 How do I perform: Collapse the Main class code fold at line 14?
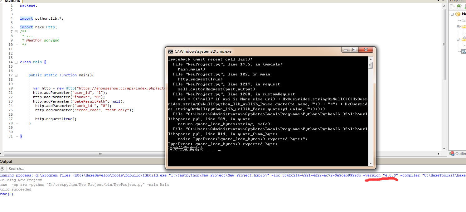click(16, 62)
